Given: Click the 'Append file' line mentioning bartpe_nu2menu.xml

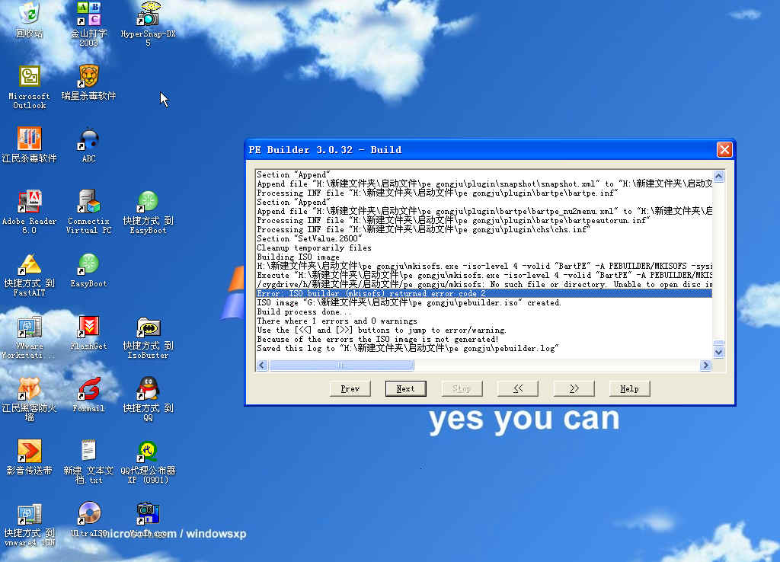Looking at the screenshot, I should [x=484, y=212].
